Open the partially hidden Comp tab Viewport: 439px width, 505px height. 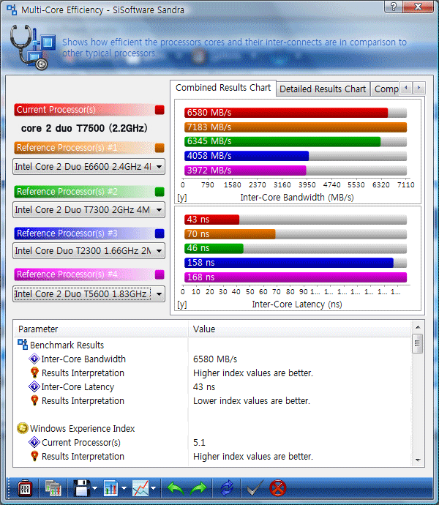click(x=385, y=89)
